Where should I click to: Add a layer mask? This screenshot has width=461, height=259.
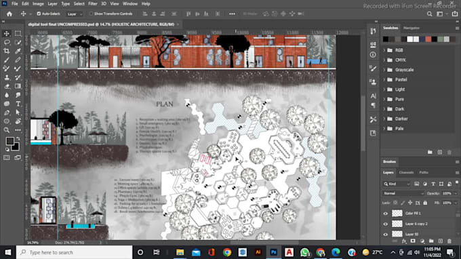pyautogui.click(x=413, y=241)
